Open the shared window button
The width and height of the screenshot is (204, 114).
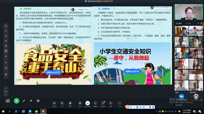tap(95, 103)
